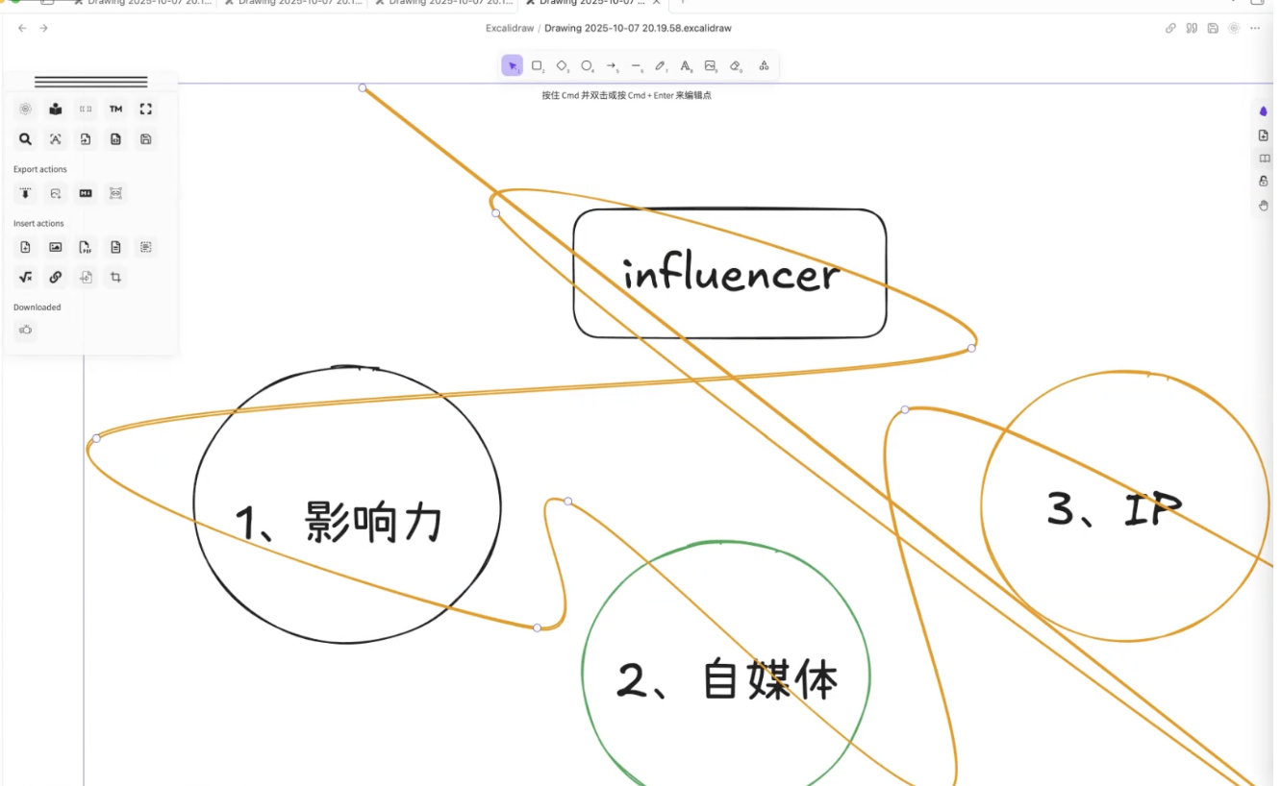Image resolution: width=1281 pixels, height=786 pixels.
Task: Toggle the tool lock on right sidebar
Action: click(x=1264, y=182)
